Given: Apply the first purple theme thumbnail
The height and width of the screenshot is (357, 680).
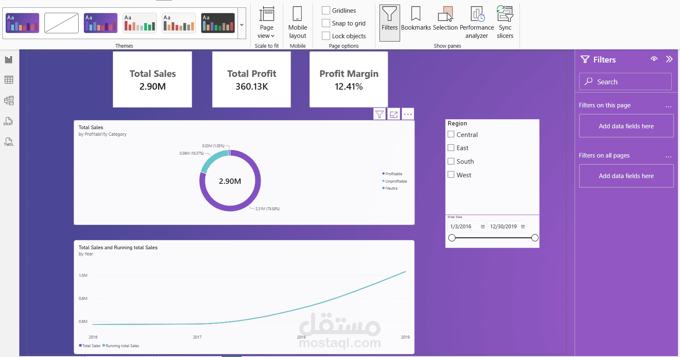Looking at the screenshot, I should [x=23, y=23].
